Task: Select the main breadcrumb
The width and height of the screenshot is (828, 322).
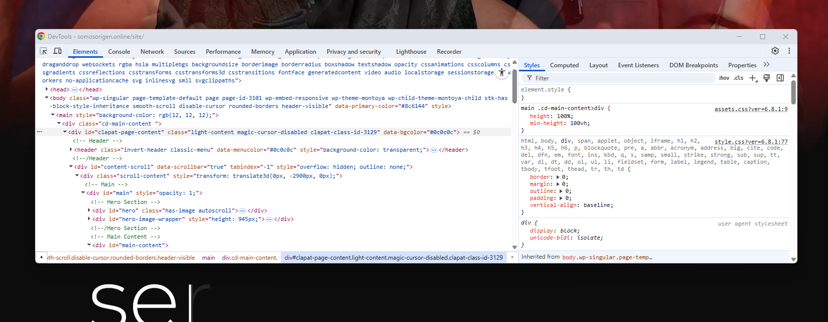Action: pyautogui.click(x=208, y=258)
